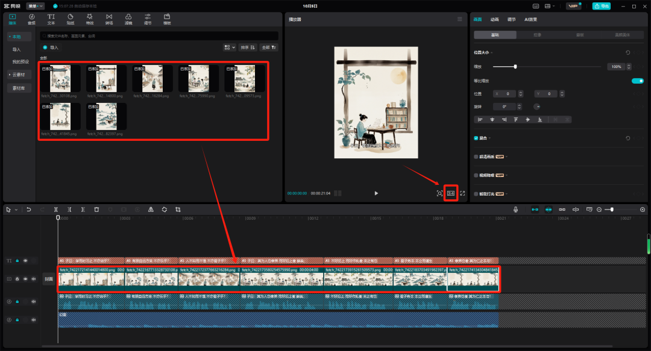Image resolution: width=651 pixels, height=351 pixels.
Task: Toggle auto-snap in timeline toolbar
Action: 549,210
